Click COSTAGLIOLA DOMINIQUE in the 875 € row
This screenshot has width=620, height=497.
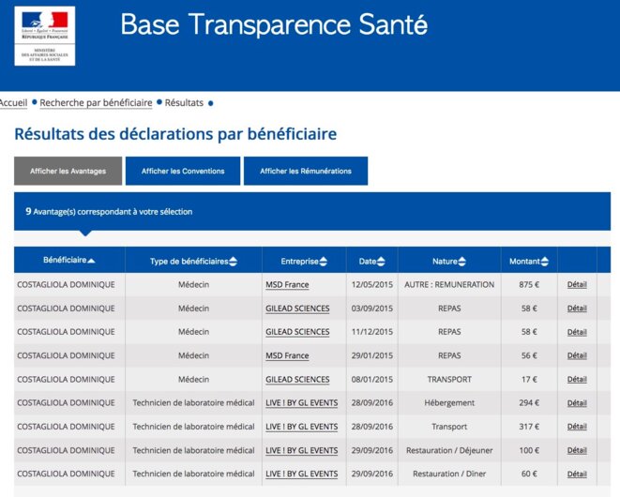66,285
